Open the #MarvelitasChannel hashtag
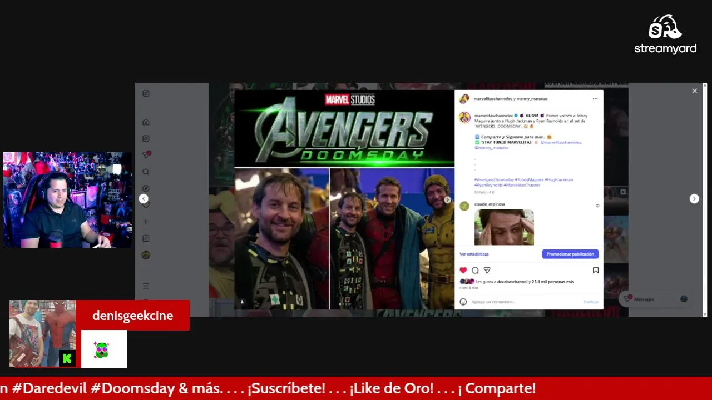The height and width of the screenshot is (400, 712). pos(522,185)
